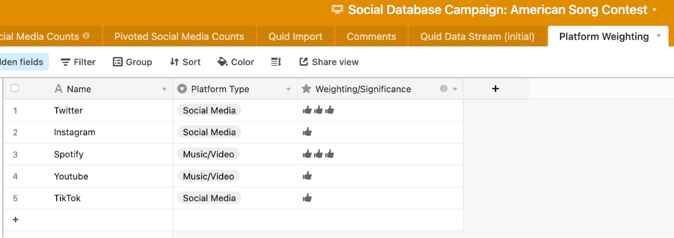Viewport: 674px width, 238px height.
Task: Open the Platform Weighting tab dropdown arrow
Action: click(659, 36)
